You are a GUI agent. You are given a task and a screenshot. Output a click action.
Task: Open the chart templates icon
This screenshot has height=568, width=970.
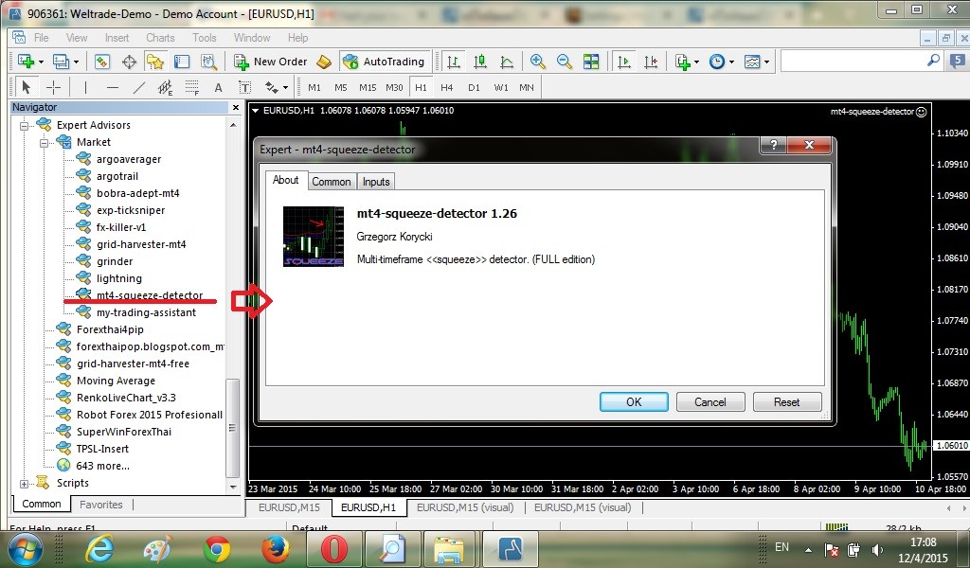(x=751, y=62)
